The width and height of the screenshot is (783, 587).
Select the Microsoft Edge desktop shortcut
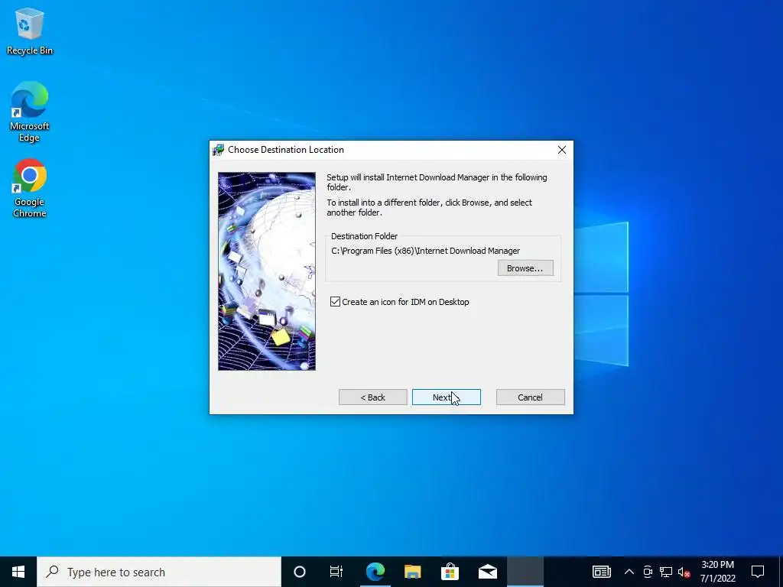coord(30,112)
